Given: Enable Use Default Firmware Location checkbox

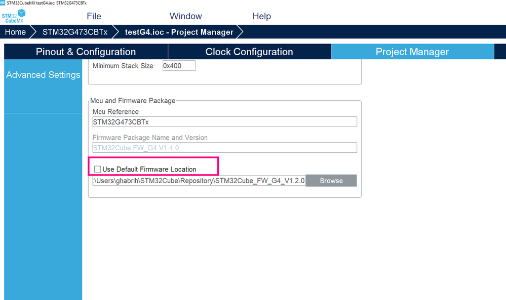Looking at the screenshot, I should tap(97, 169).
